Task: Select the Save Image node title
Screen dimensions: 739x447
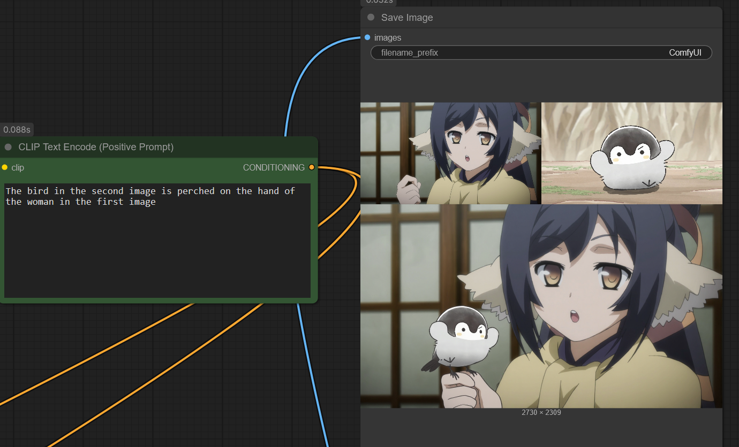Action: tap(407, 18)
